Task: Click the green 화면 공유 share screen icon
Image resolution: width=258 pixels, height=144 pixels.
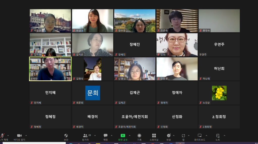Action: (x=123, y=135)
